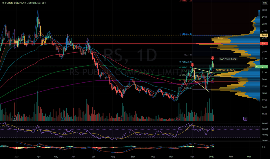Select the ENTRY@PULLBACK text annotation
Image resolution: width=270 pixels, height=159 pixels.
click(225, 70)
